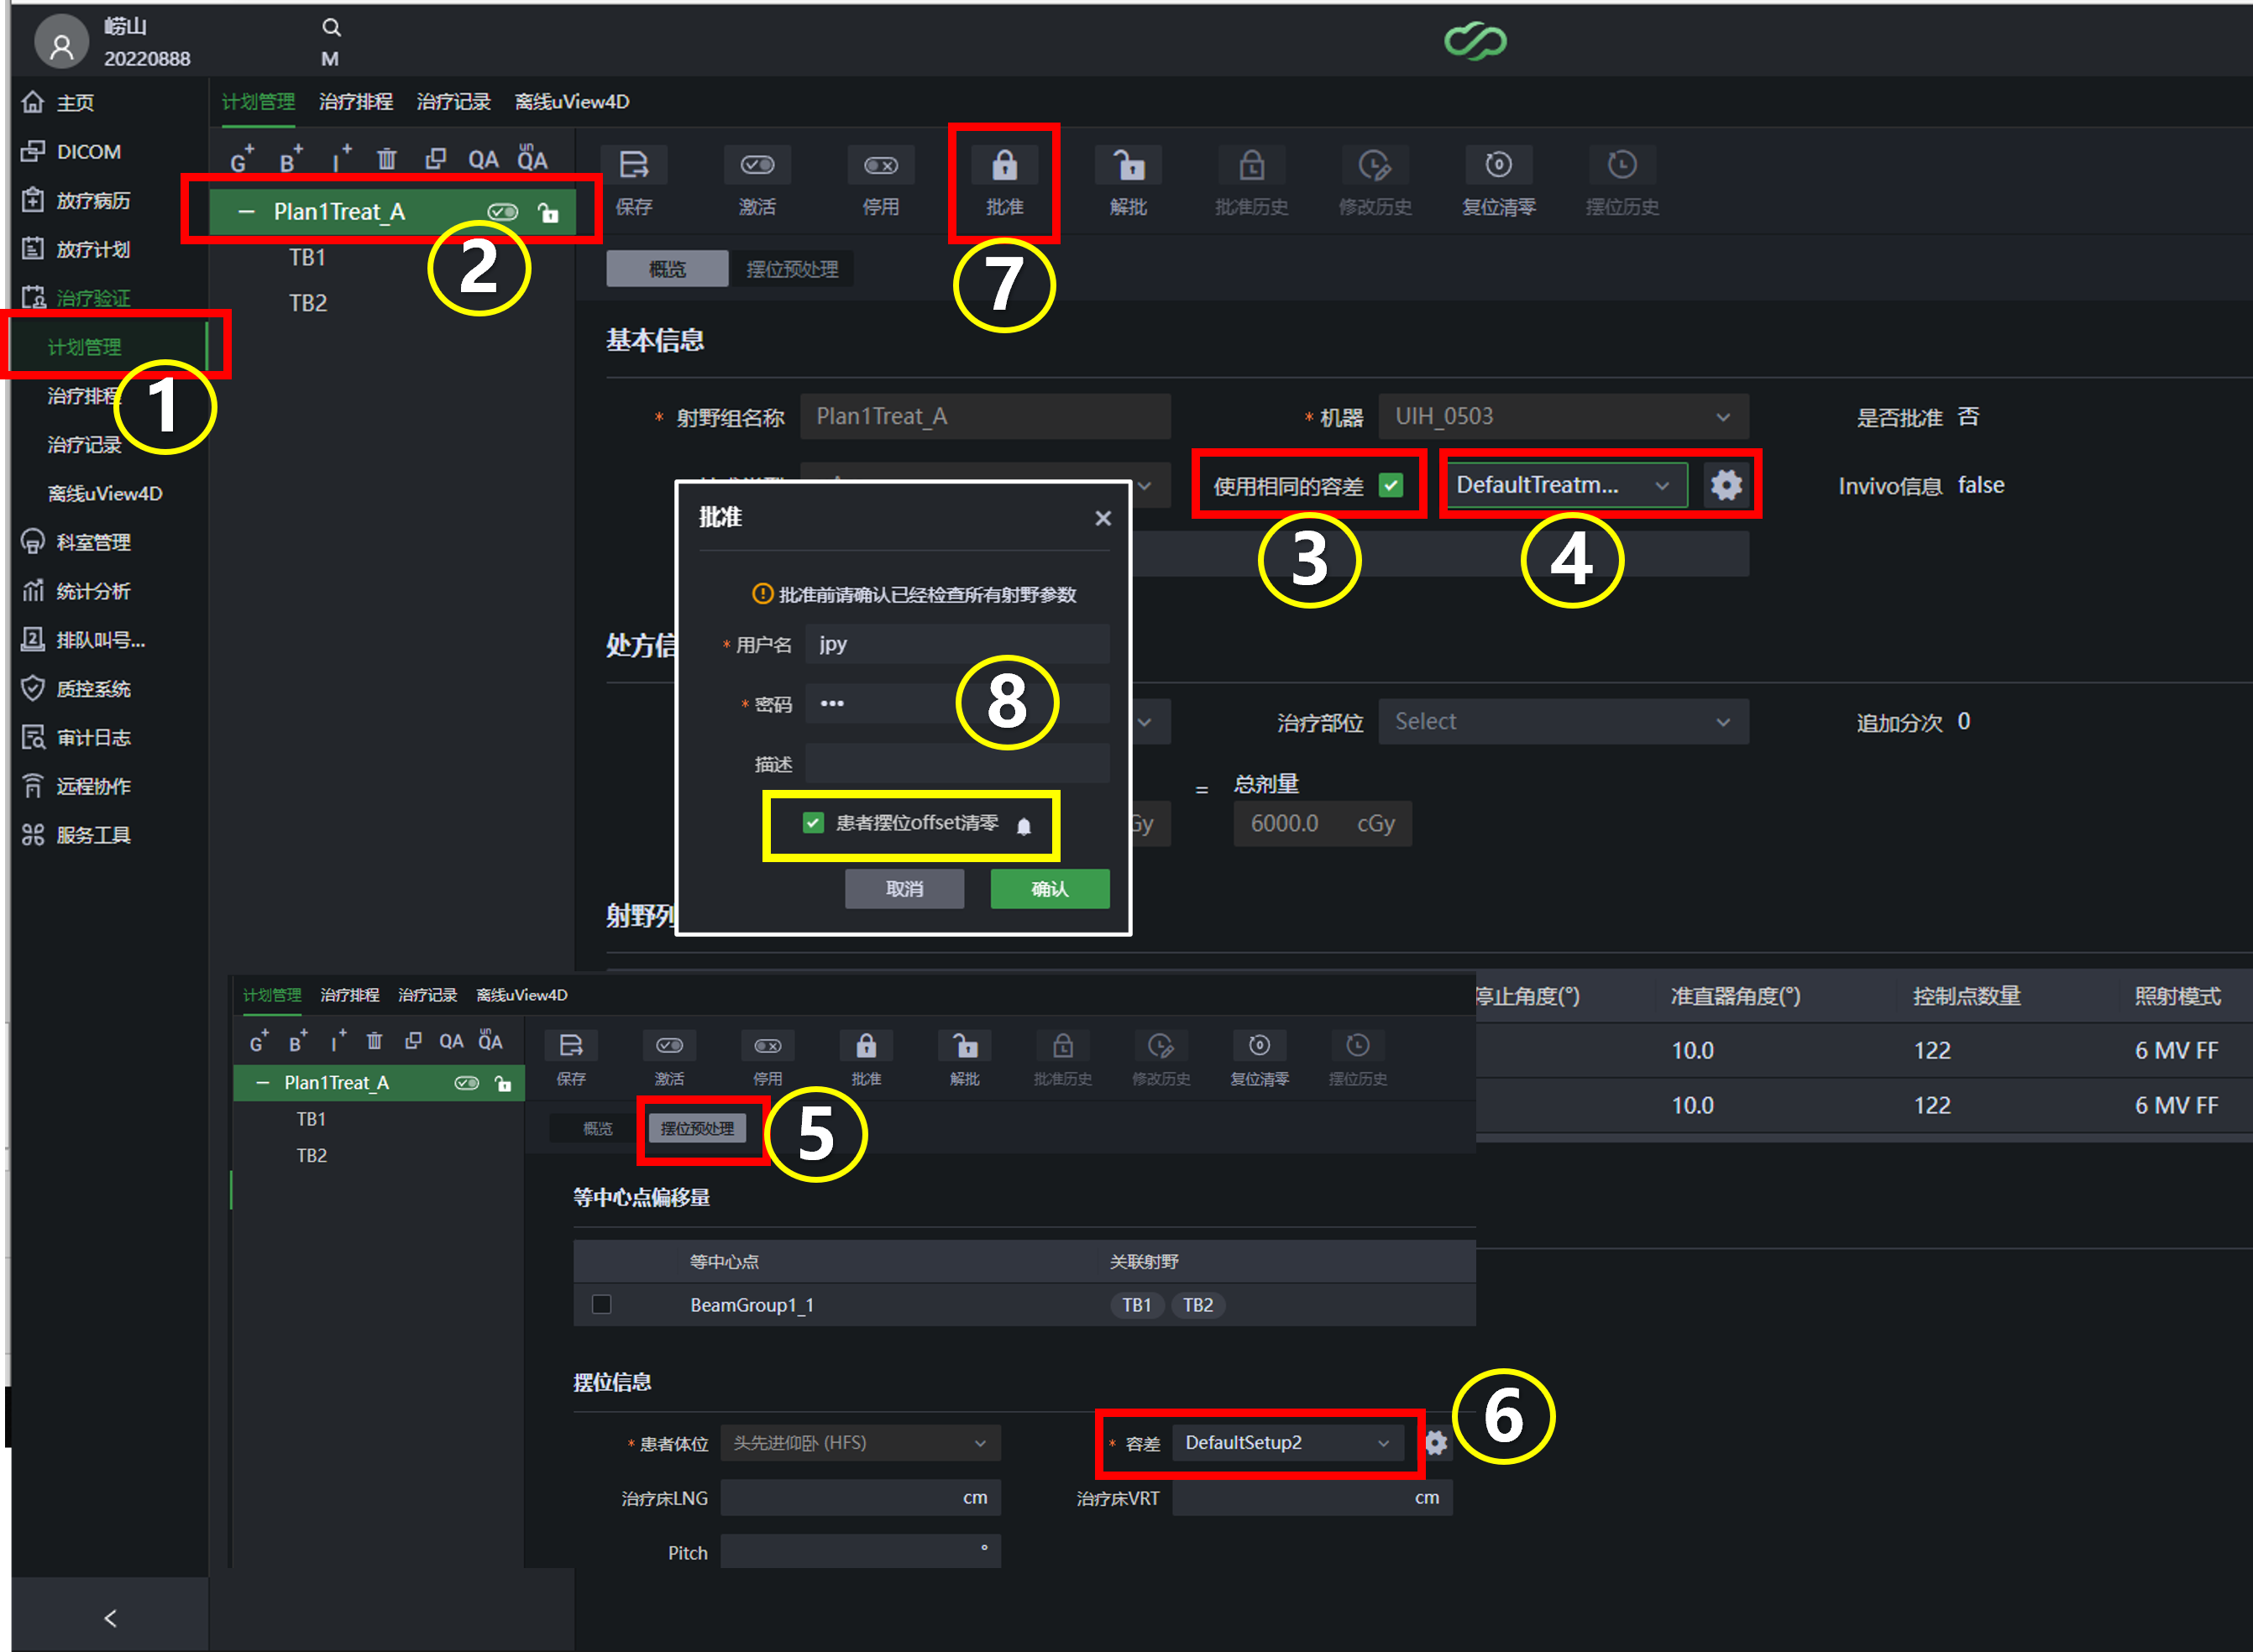Open the 容差 DefaultSetup2 dropdown
2253x1652 pixels.
tap(1286, 1442)
